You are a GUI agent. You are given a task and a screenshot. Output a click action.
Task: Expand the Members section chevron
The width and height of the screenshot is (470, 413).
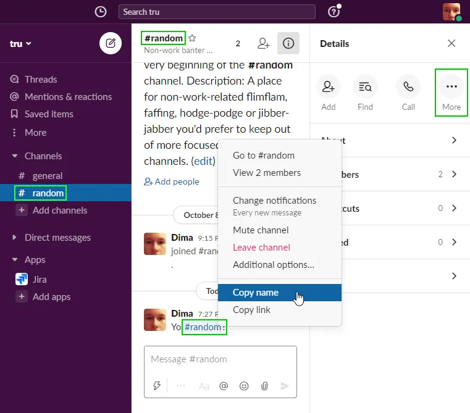click(x=454, y=174)
